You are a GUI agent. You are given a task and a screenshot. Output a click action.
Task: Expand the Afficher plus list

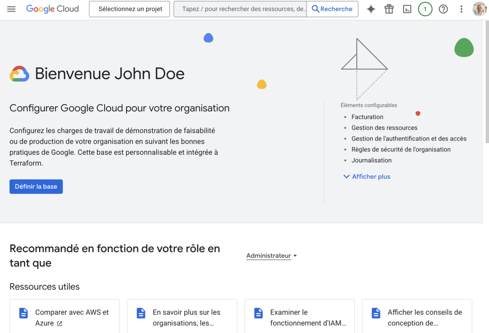367,177
